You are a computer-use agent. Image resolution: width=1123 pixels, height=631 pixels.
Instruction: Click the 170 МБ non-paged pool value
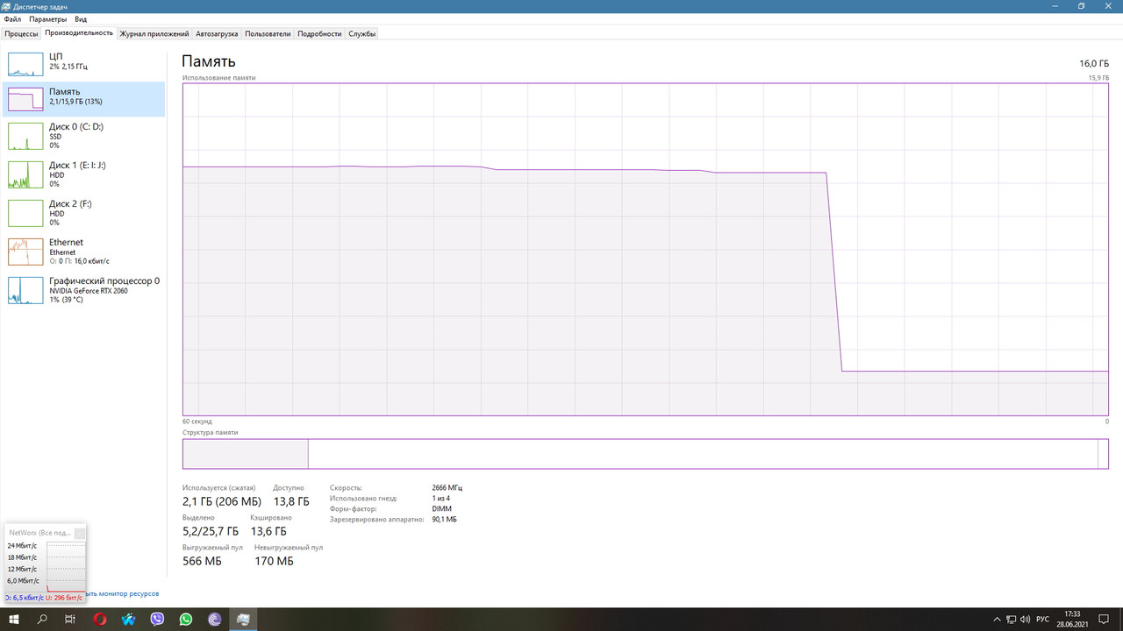click(x=274, y=561)
